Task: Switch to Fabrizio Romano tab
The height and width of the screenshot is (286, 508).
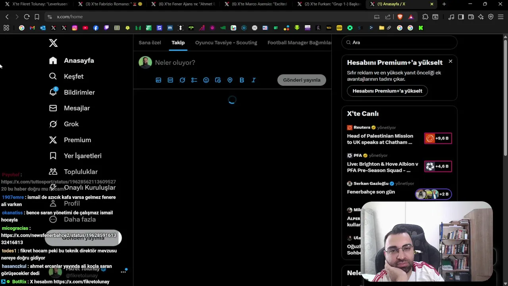Action: pos(110,4)
